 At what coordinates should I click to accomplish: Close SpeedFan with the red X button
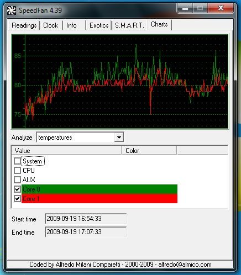(221, 8)
